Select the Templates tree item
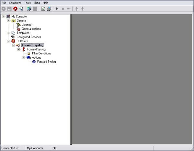Viewport: 194px width, 151px height. pos(23,33)
